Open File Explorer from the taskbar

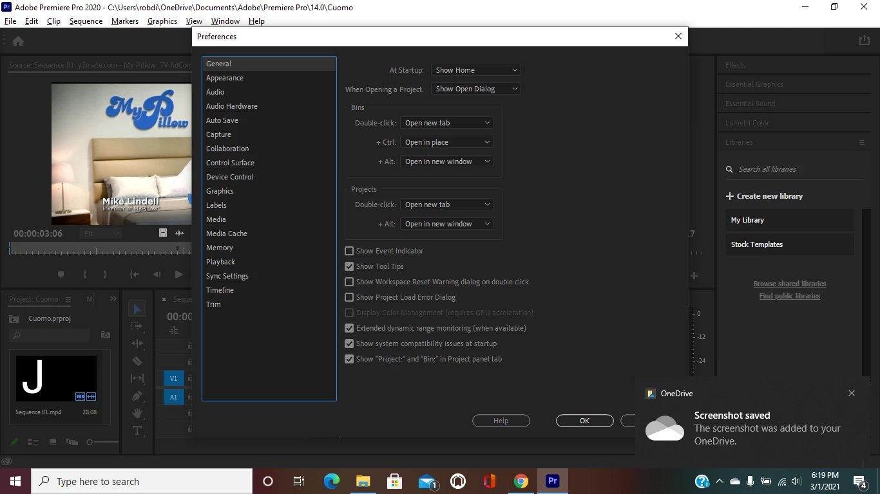(x=363, y=481)
